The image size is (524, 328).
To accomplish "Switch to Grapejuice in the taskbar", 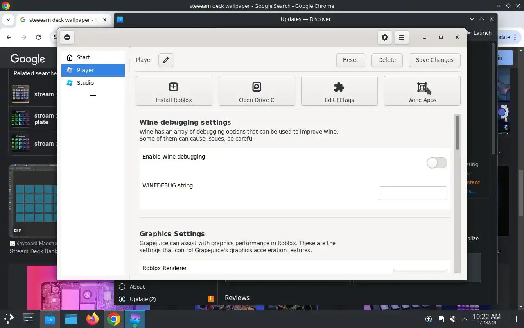I will click(x=135, y=319).
